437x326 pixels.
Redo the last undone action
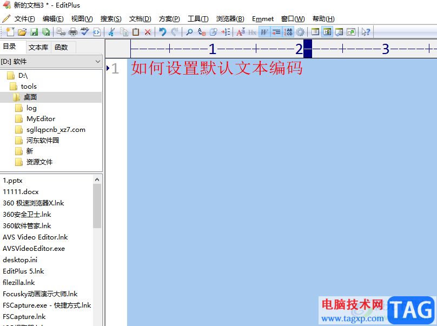pos(175,32)
